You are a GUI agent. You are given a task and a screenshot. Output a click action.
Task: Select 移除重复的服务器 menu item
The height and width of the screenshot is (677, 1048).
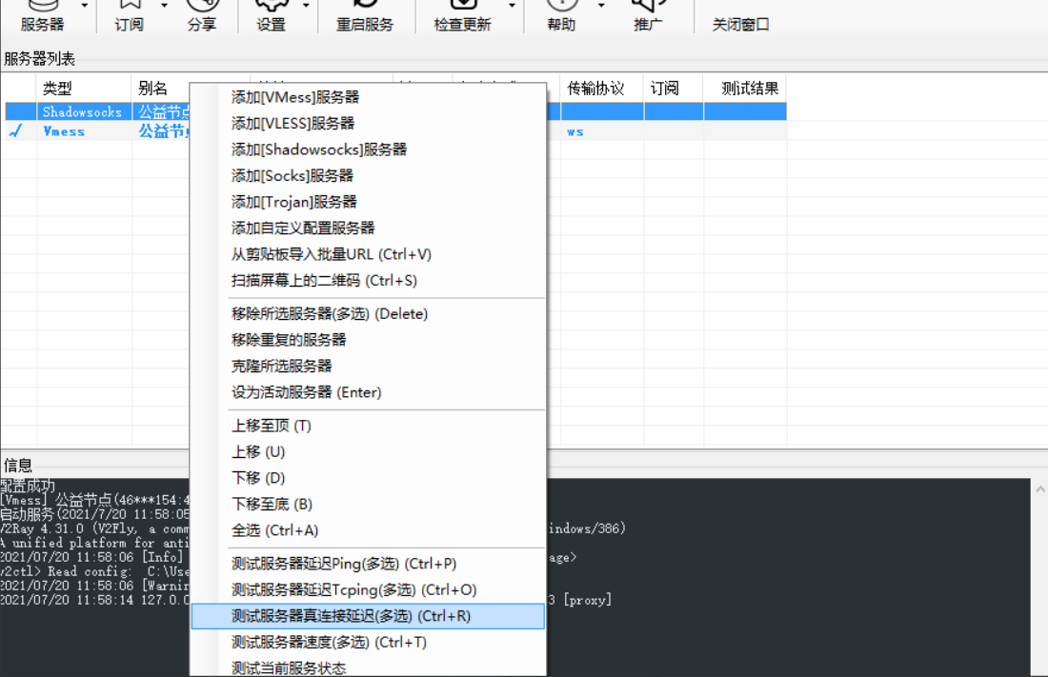[368, 340]
